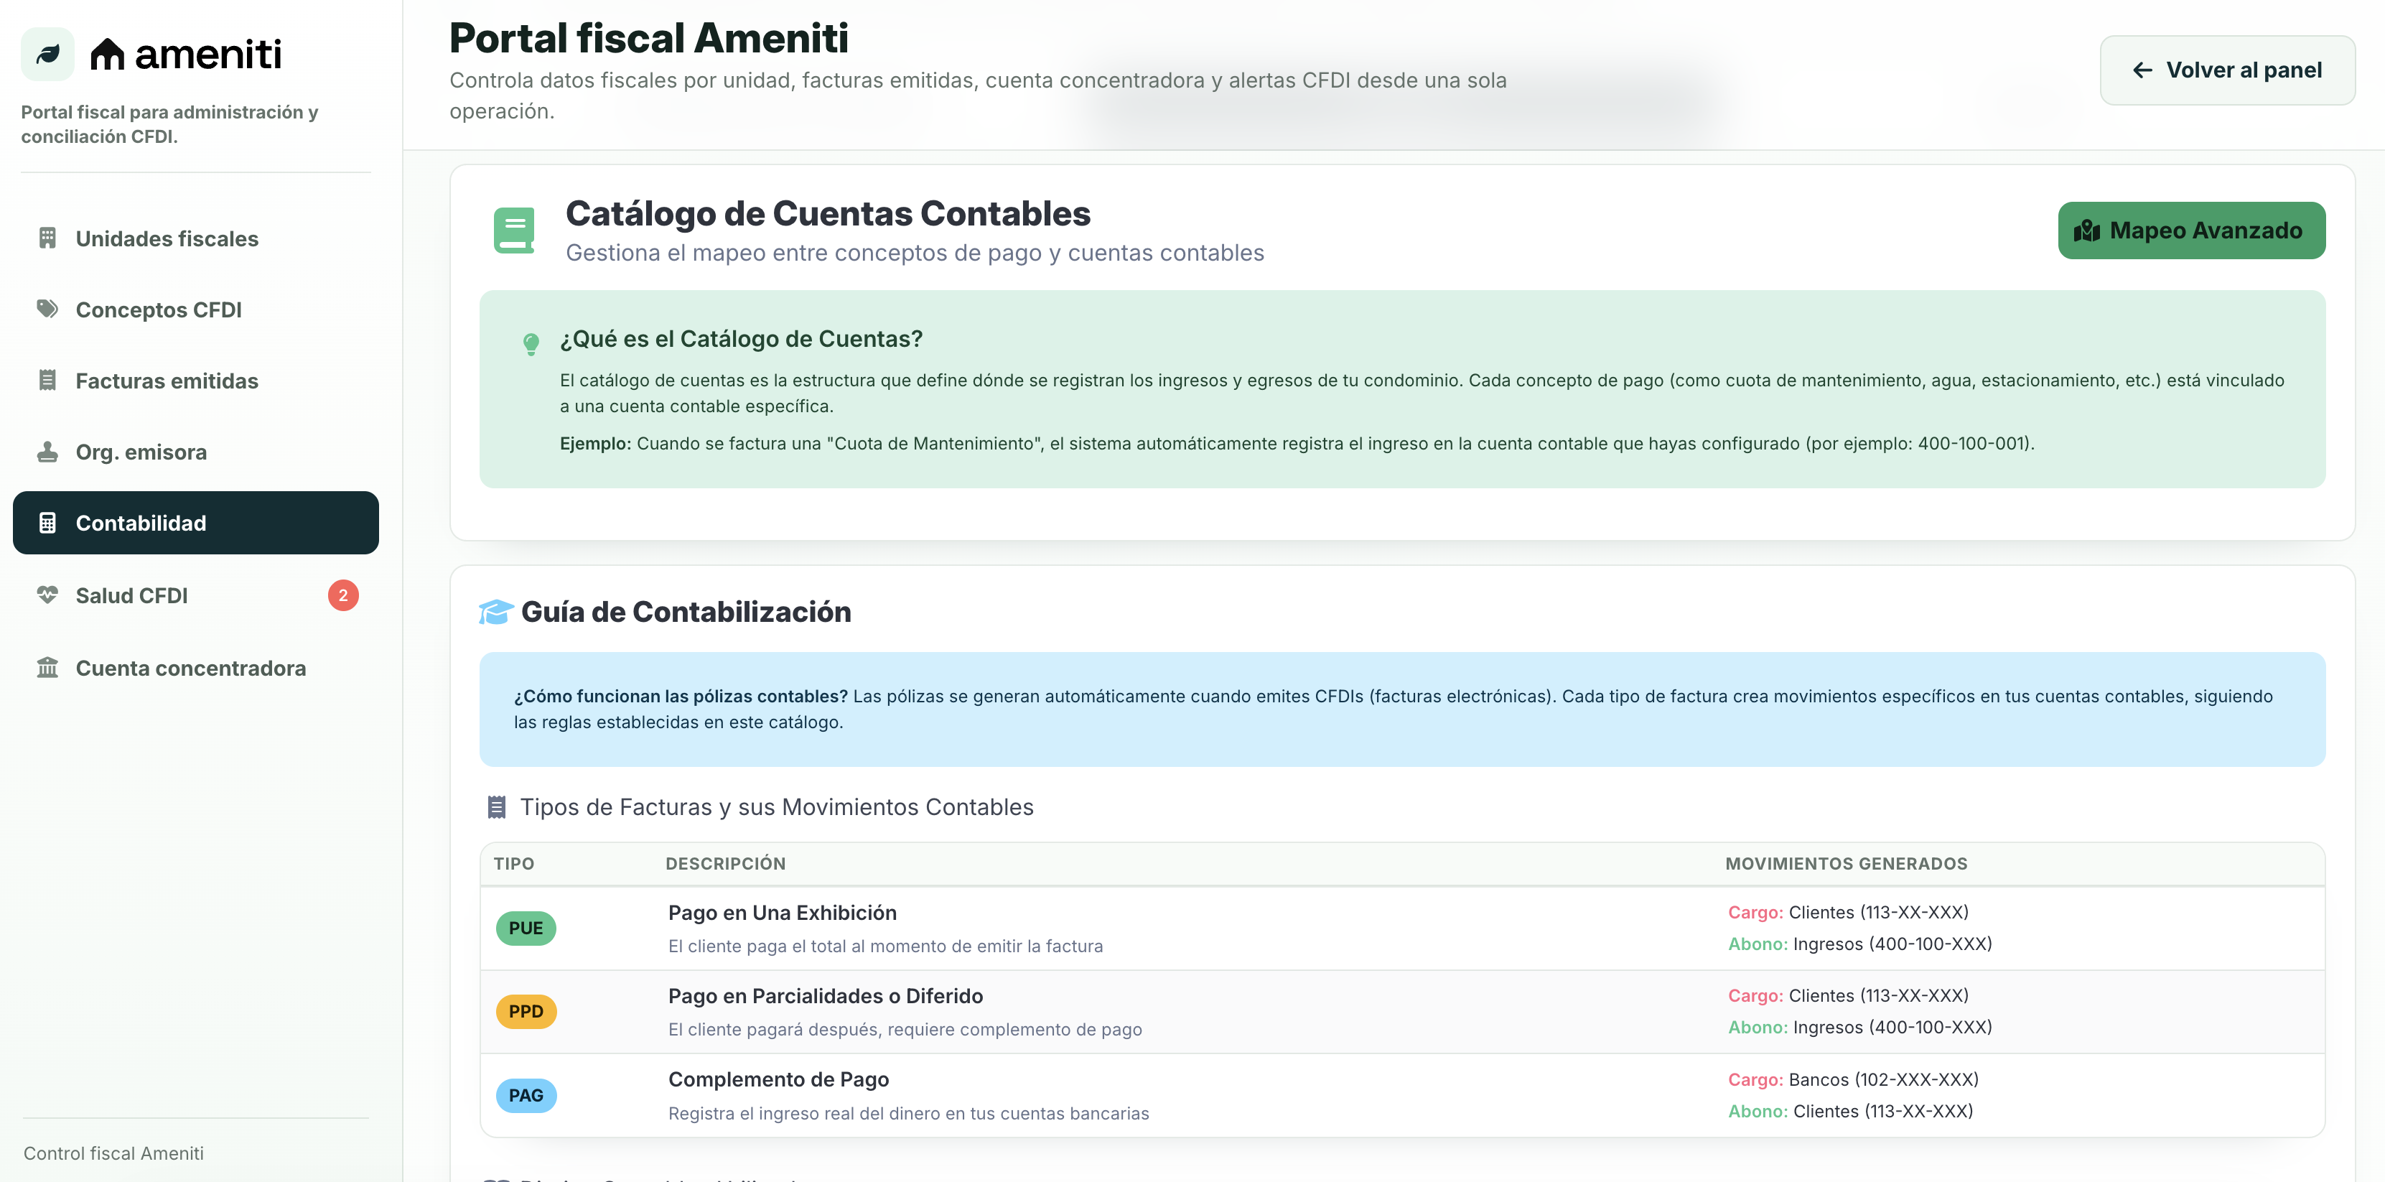
Task: Click 'Abono: Clientes (113-XX-XXX)' in PAG row
Action: point(1851,1111)
